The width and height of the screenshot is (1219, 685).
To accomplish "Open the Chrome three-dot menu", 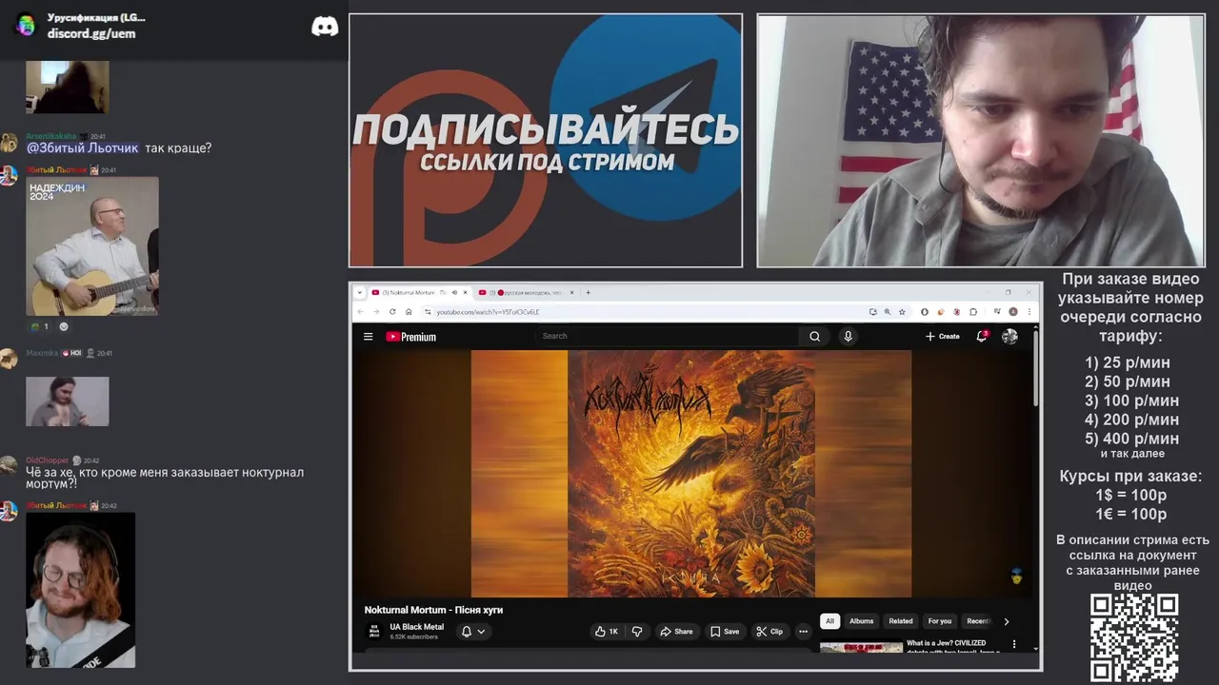I will pos(1029,311).
